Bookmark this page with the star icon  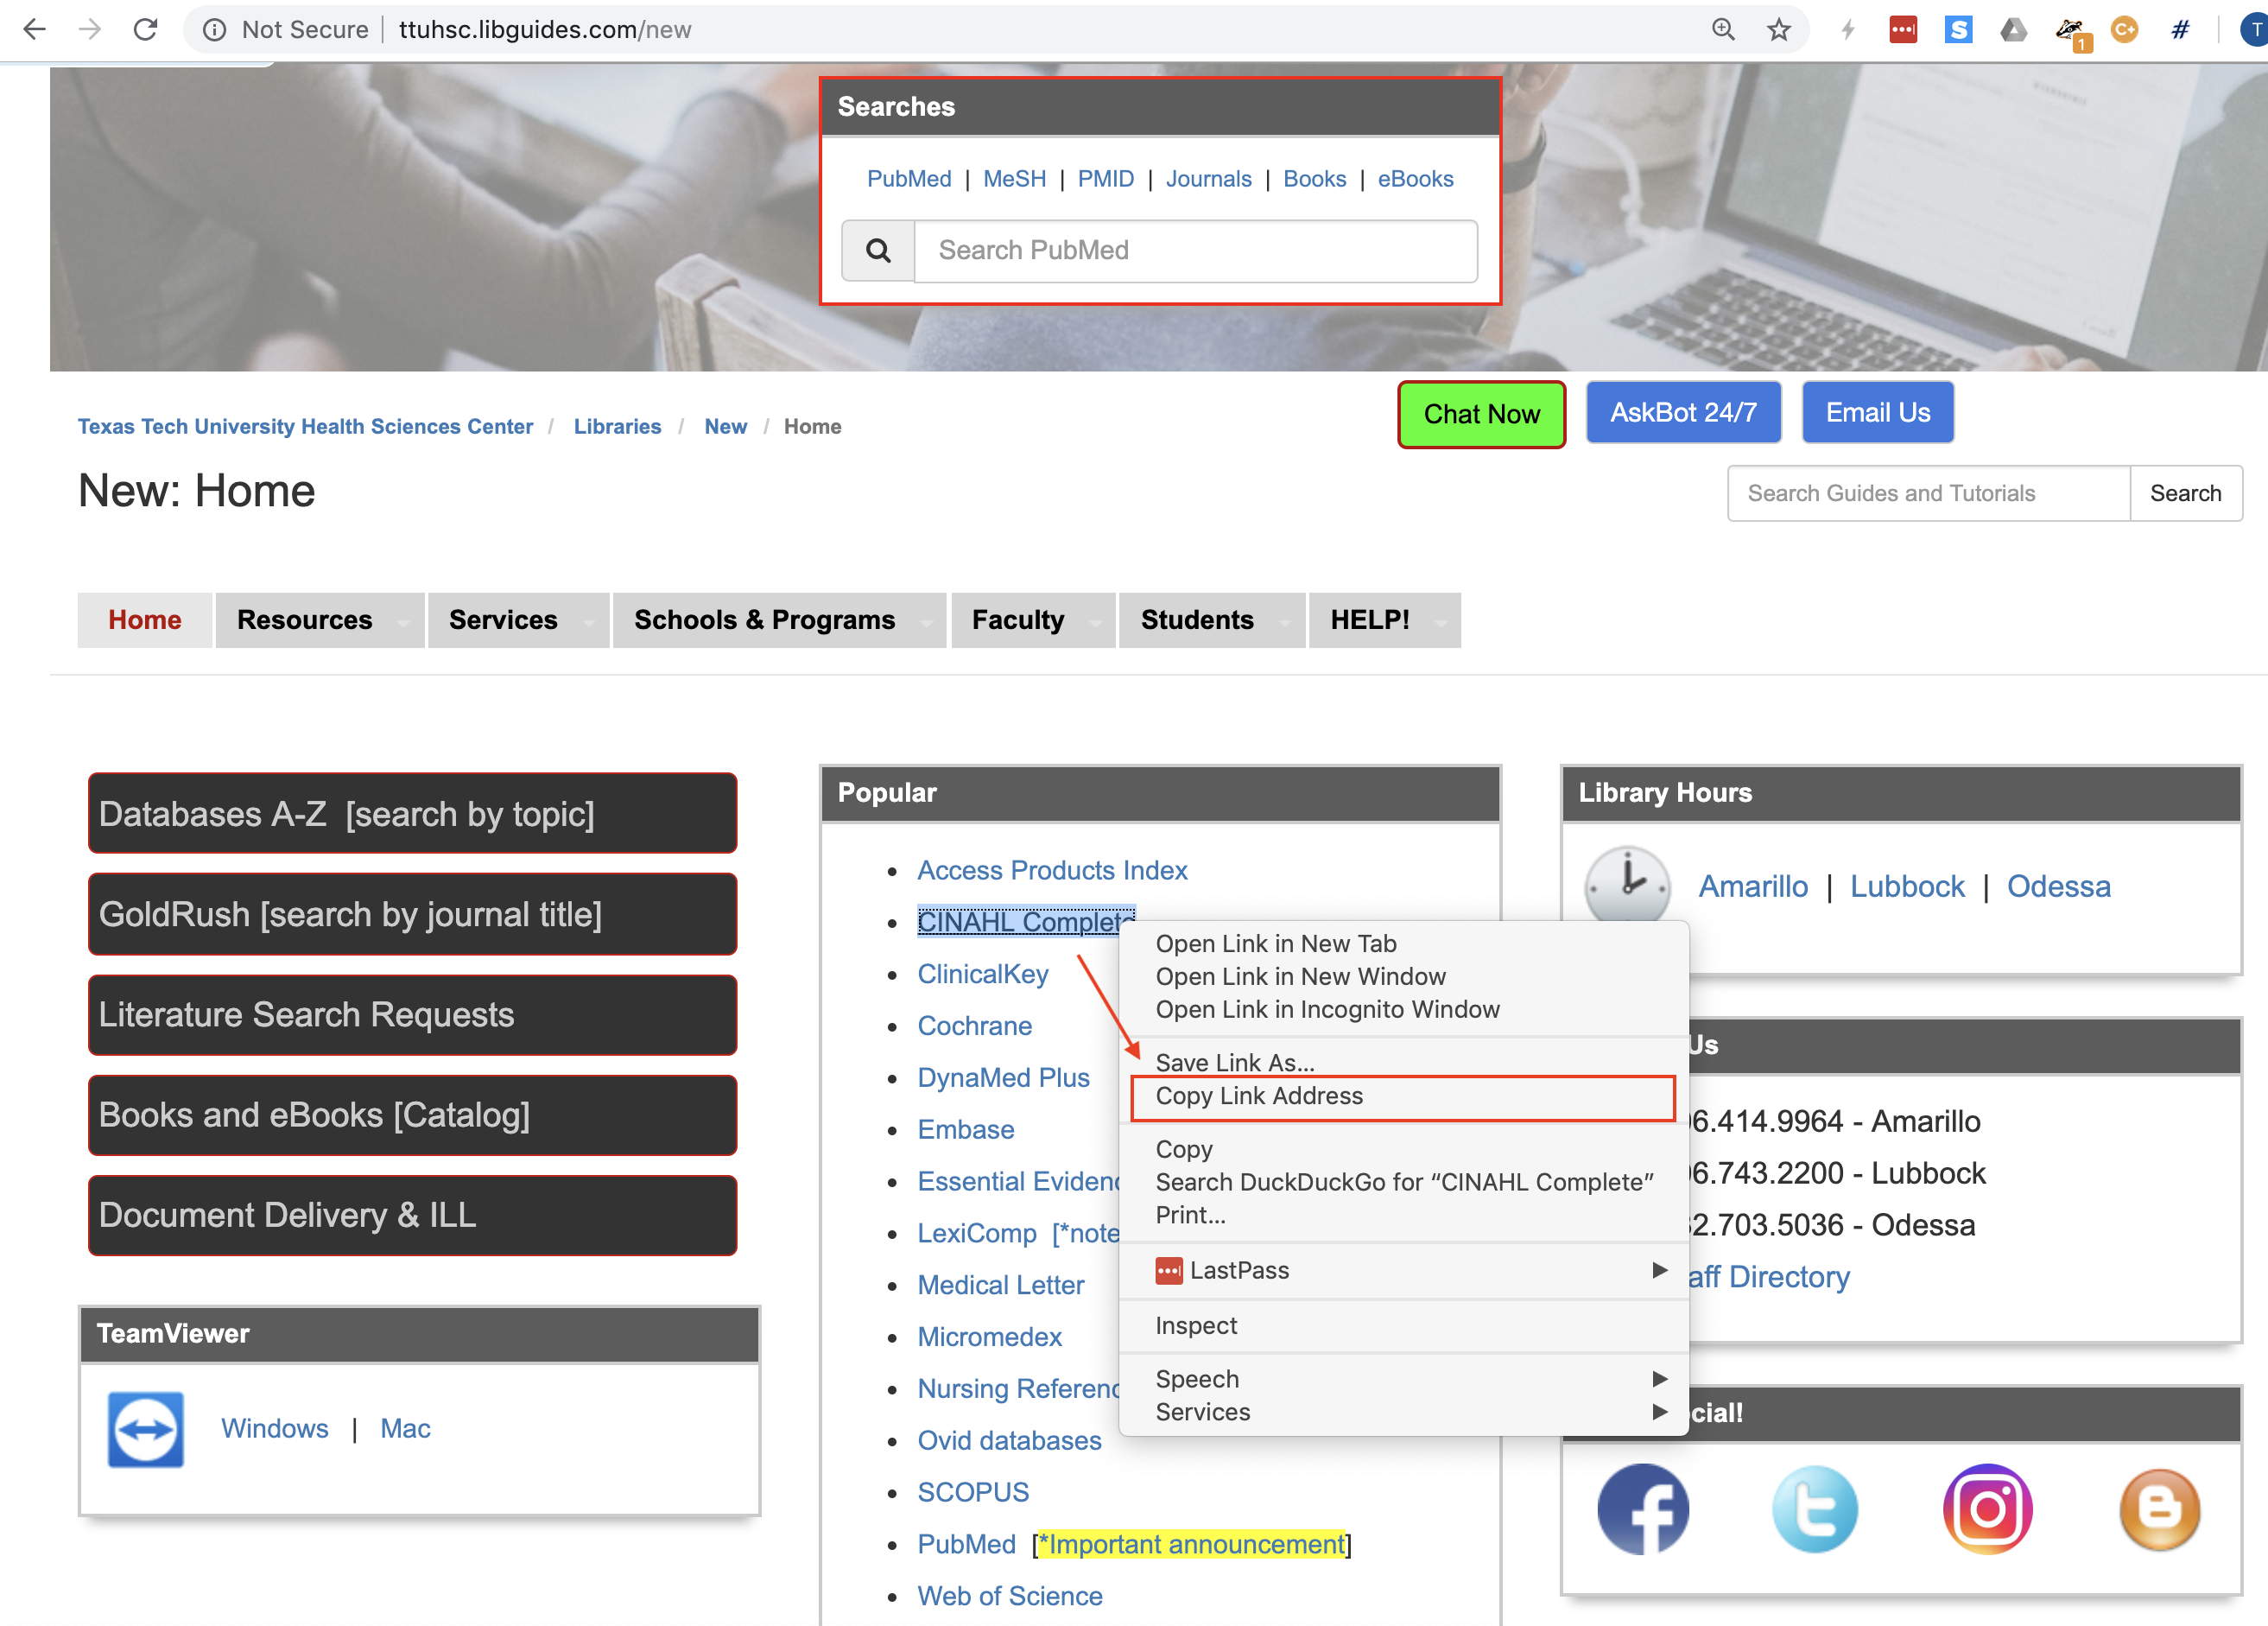(x=1779, y=30)
